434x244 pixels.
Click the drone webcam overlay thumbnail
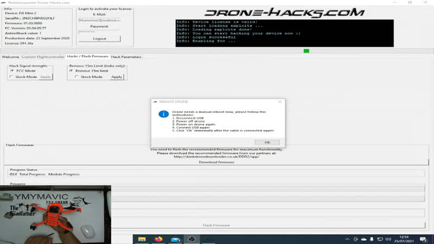[x=55, y=215]
